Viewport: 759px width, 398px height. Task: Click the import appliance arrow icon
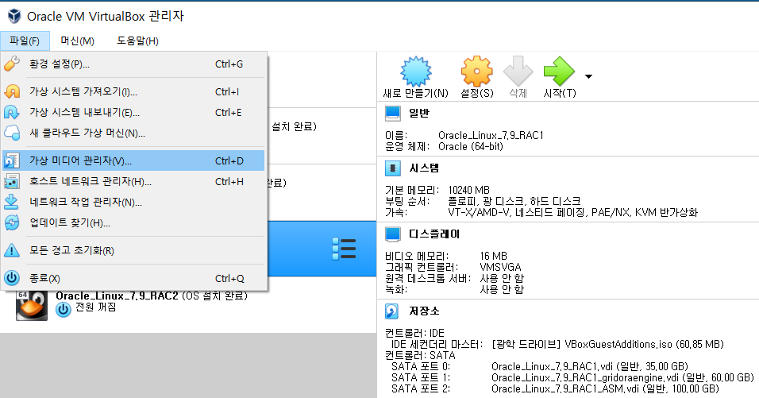[12, 91]
